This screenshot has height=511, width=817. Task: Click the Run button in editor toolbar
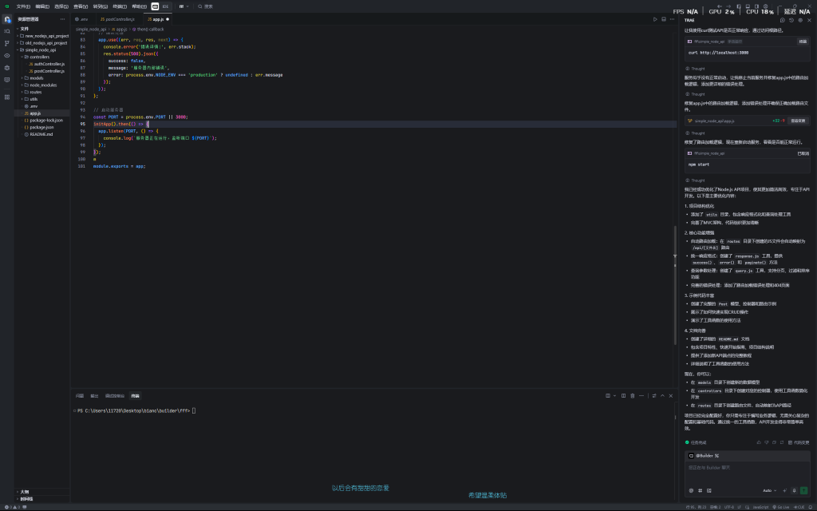(x=654, y=18)
